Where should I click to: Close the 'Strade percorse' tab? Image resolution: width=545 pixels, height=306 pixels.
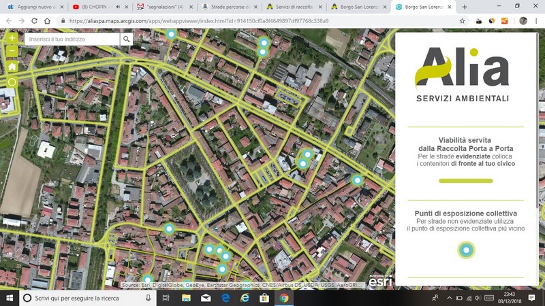coord(256,7)
